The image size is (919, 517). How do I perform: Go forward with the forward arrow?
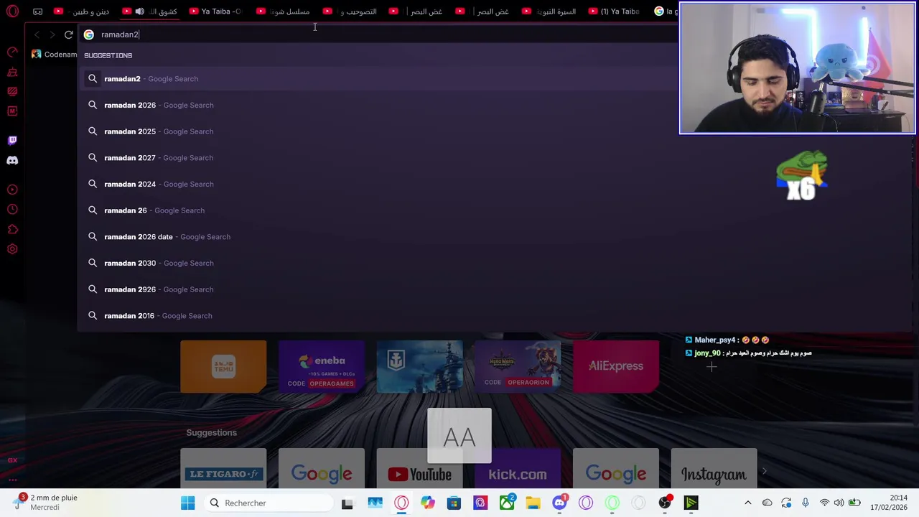click(x=52, y=34)
